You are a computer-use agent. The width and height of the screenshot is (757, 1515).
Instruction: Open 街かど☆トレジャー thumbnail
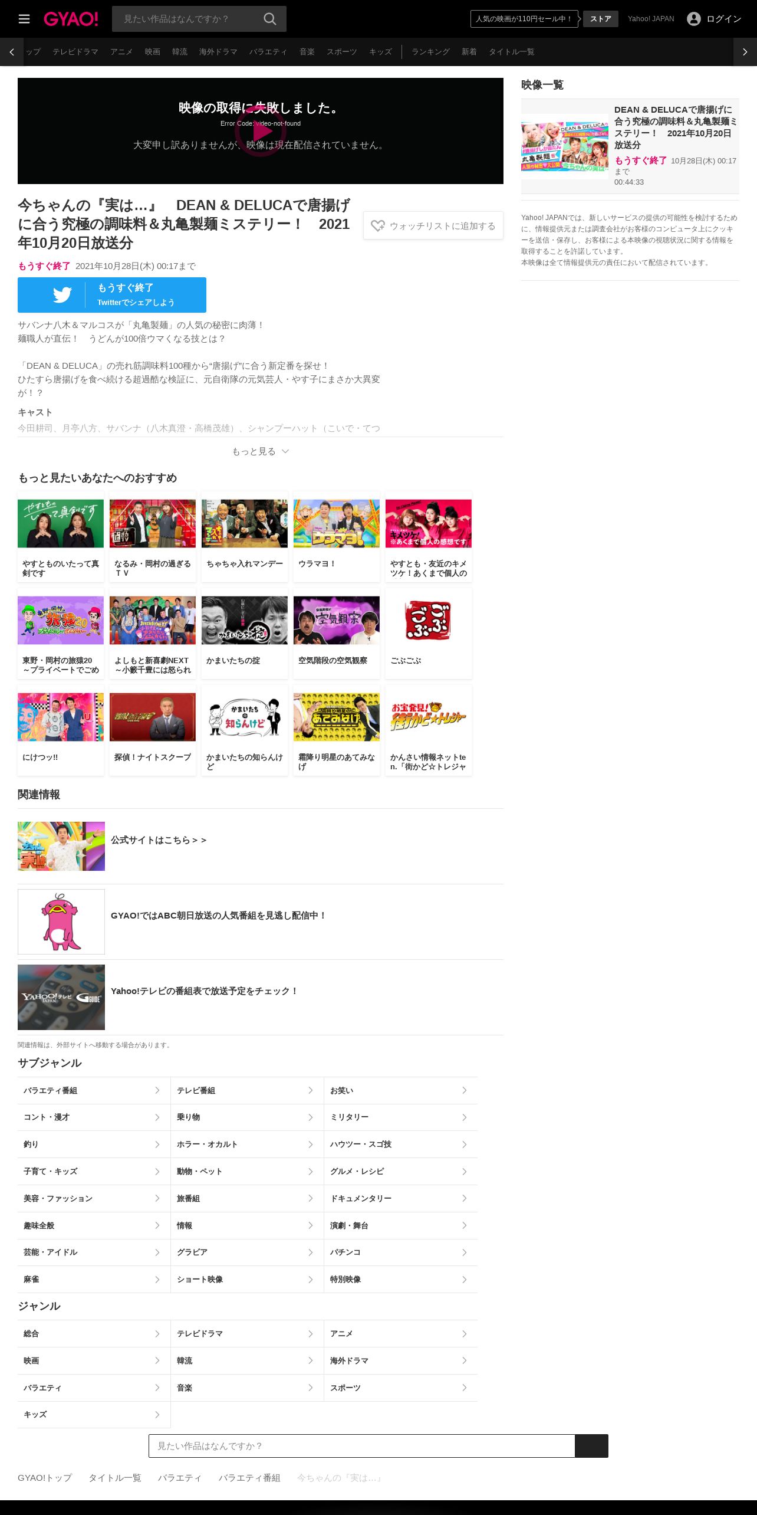click(429, 717)
